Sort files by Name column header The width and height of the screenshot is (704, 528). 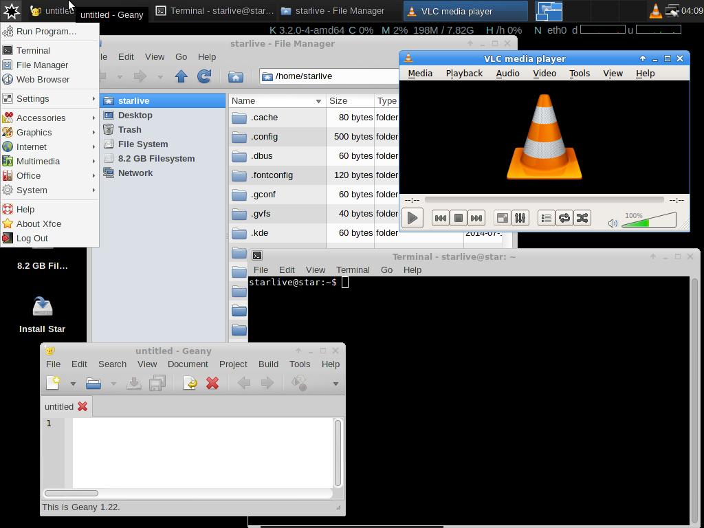pyautogui.click(x=277, y=101)
